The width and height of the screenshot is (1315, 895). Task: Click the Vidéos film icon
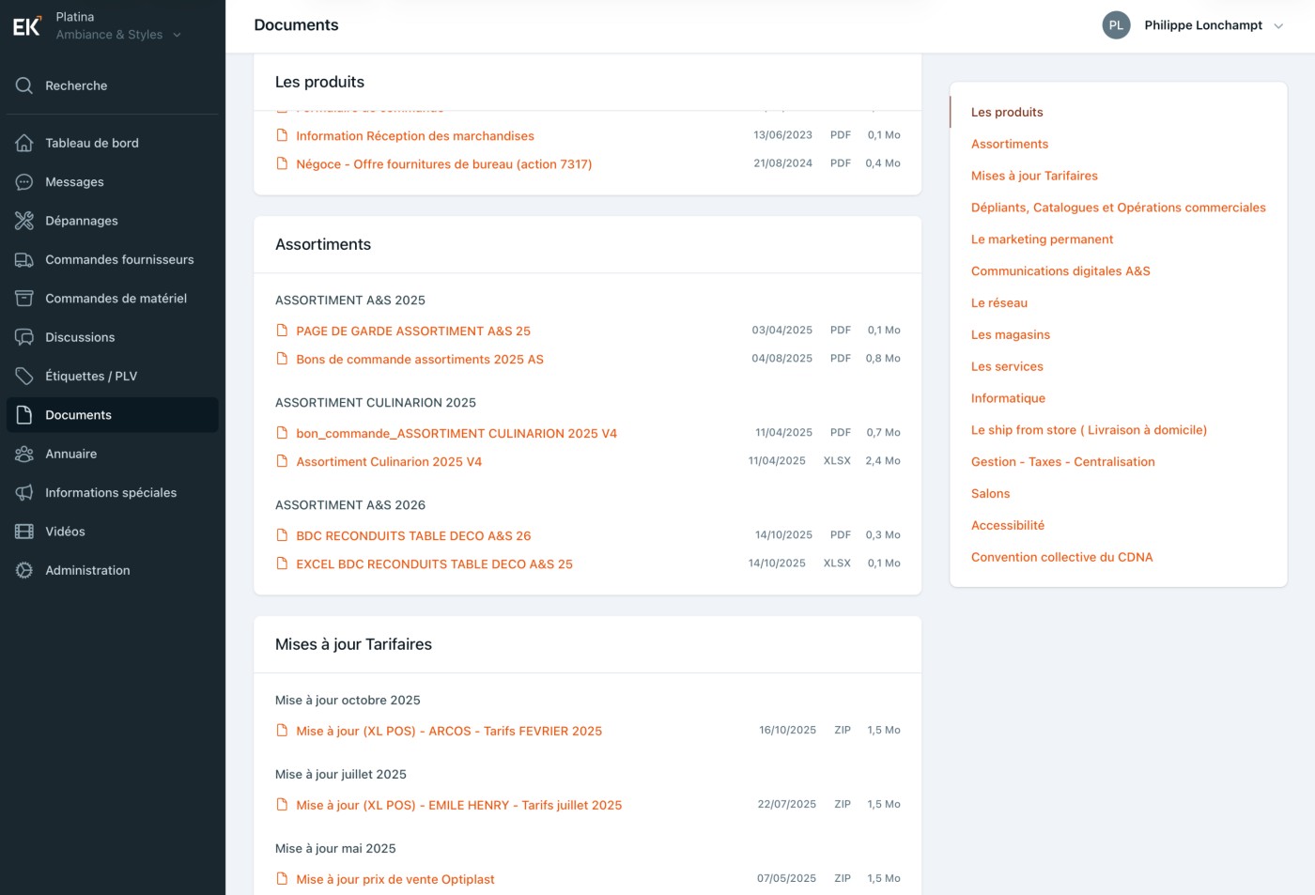click(24, 532)
